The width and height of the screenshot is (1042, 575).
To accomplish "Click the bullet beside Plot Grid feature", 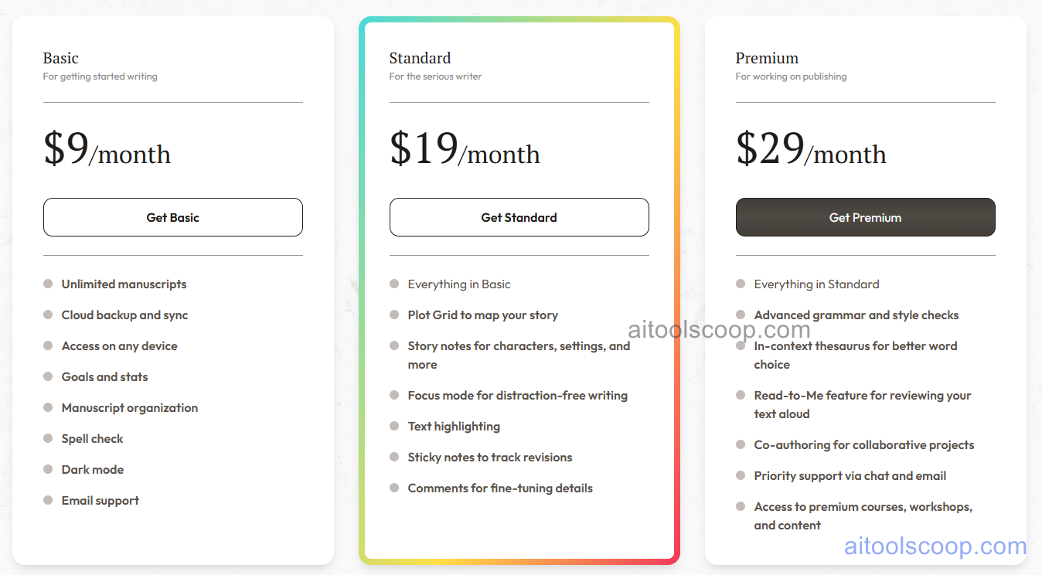I will click(393, 315).
